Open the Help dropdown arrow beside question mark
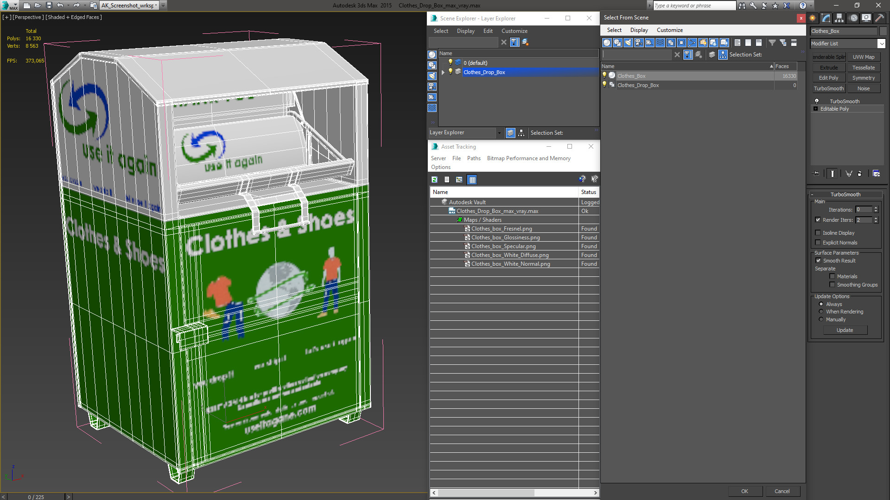The image size is (890, 500). point(810,6)
